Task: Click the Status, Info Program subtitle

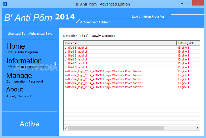Action: point(22,52)
